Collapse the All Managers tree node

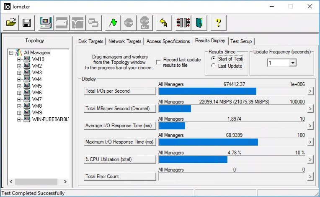[11, 53]
